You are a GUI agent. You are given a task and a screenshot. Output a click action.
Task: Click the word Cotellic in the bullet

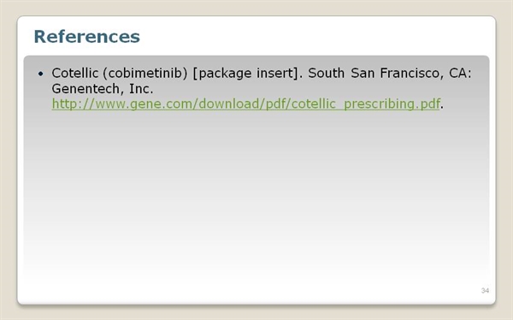tap(75, 73)
